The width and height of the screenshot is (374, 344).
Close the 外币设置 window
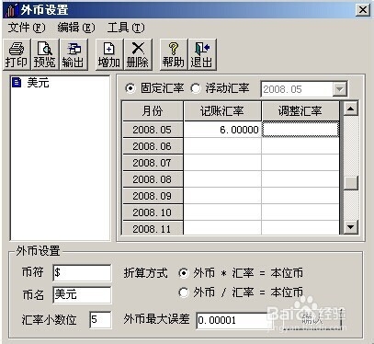pos(363,10)
